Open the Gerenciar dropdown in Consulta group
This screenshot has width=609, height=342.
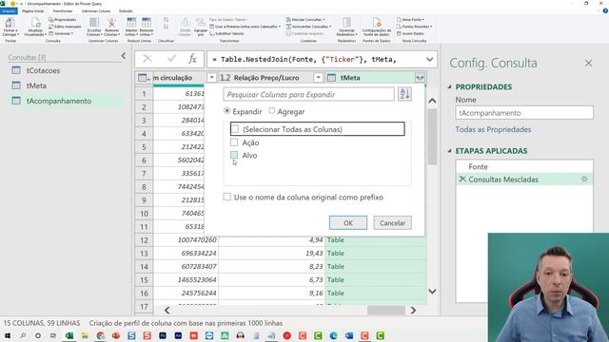tap(61, 34)
